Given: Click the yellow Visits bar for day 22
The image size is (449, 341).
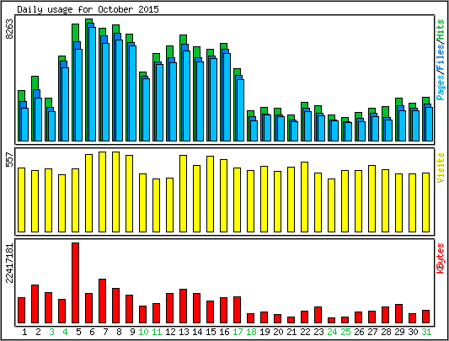Looking at the screenshot, I should [x=304, y=197].
